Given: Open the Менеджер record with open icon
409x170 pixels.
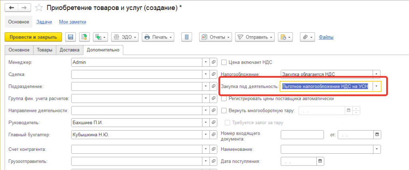Looking at the screenshot, I should (213, 62).
